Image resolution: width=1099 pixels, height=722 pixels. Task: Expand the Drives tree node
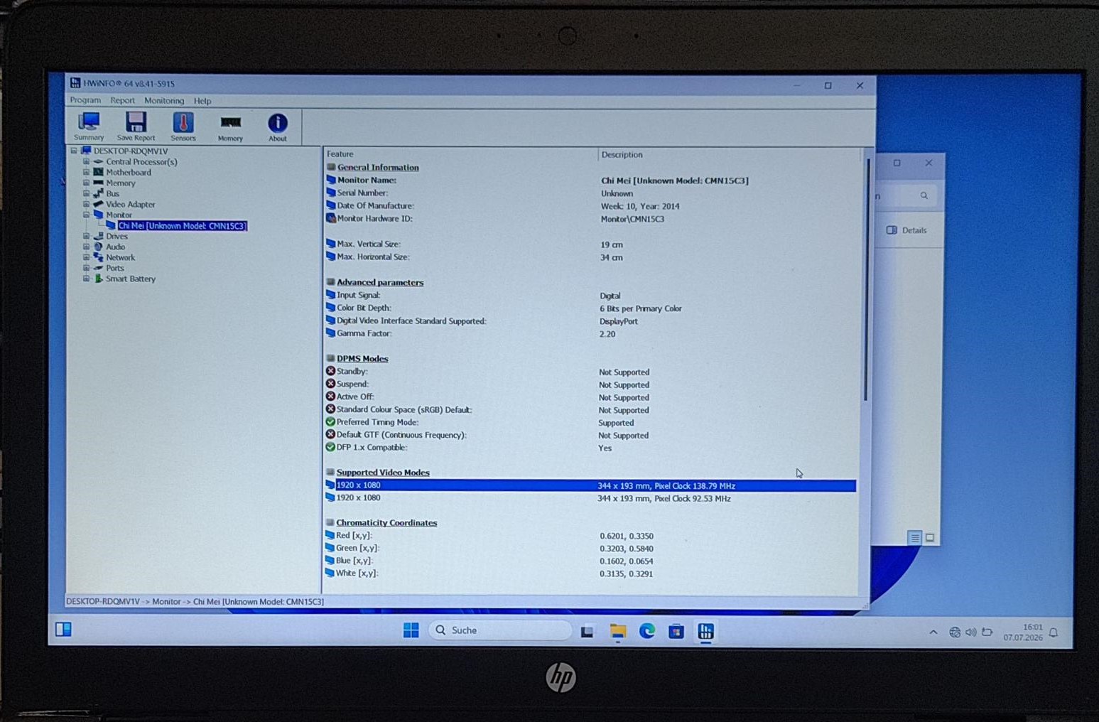coord(87,236)
